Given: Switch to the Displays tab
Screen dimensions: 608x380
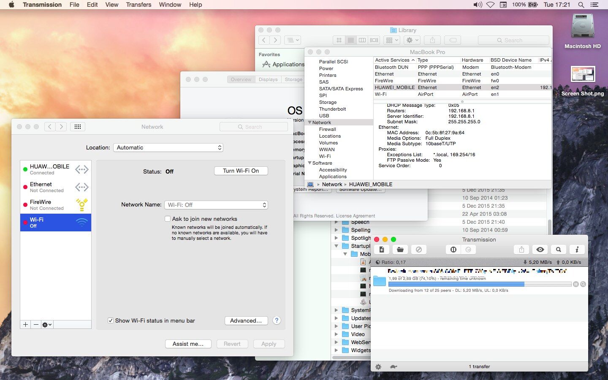Looking at the screenshot, I should (x=268, y=79).
